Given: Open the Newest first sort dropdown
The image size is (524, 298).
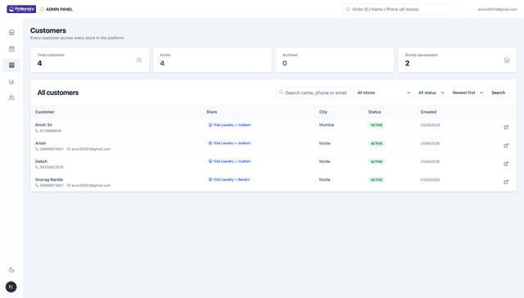Looking at the screenshot, I should [x=466, y=93].
